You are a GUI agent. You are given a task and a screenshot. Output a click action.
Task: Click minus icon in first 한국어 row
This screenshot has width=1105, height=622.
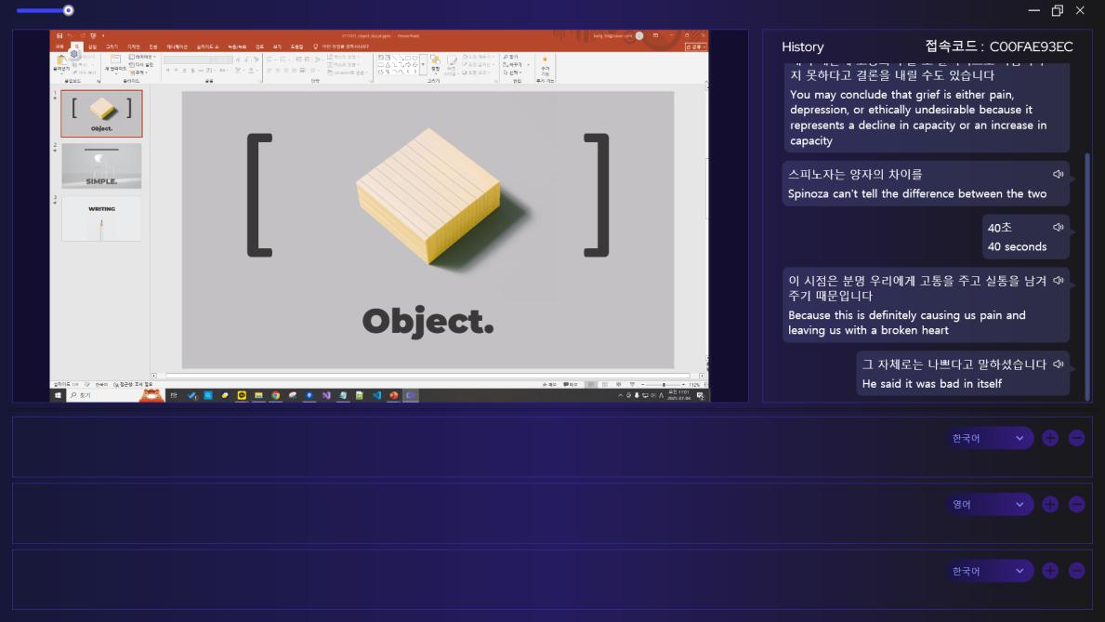(1076, 438)
